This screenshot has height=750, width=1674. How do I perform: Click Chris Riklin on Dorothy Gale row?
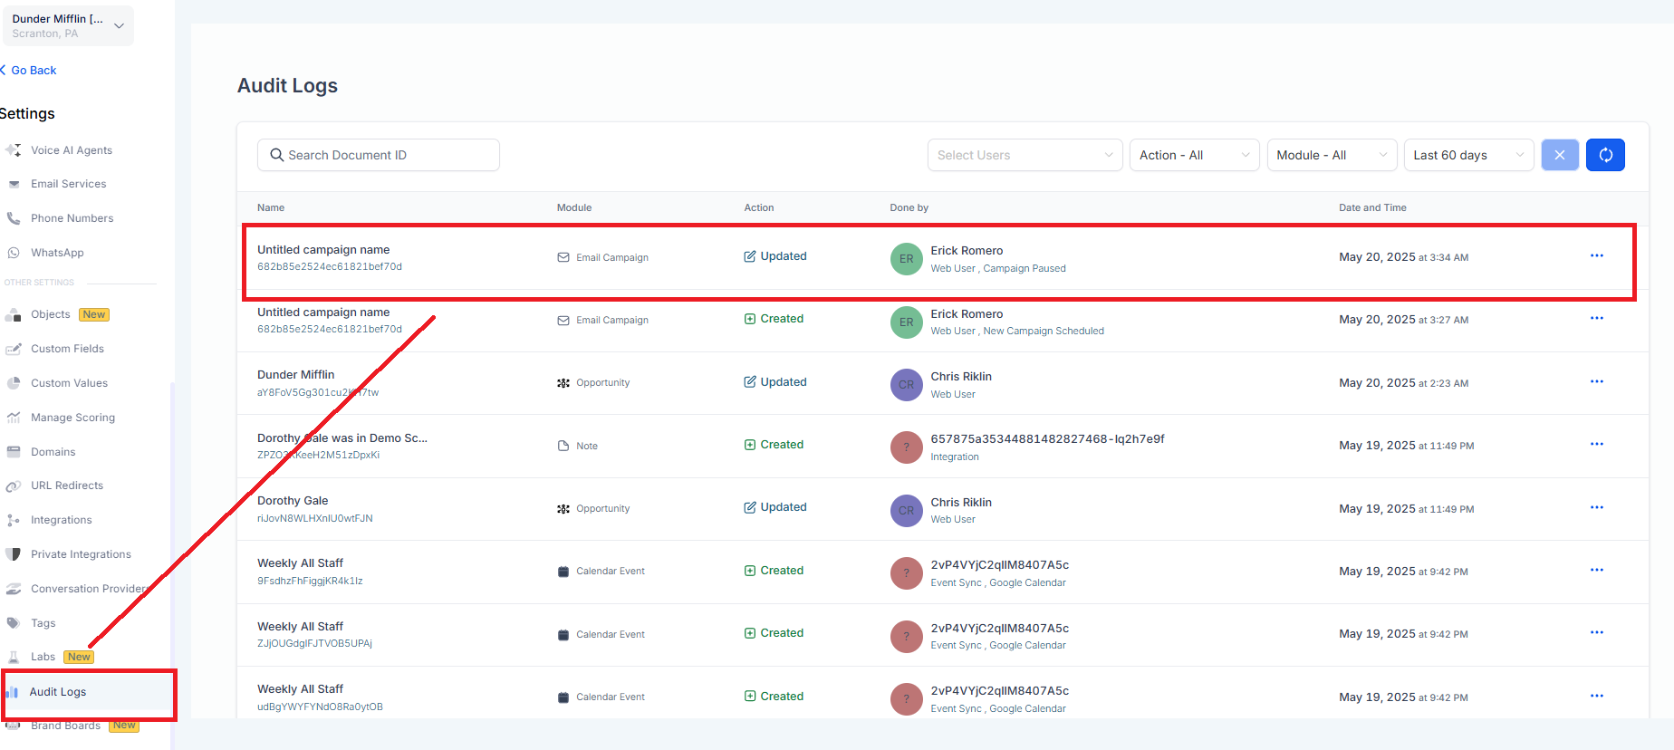tap(961, 502)
